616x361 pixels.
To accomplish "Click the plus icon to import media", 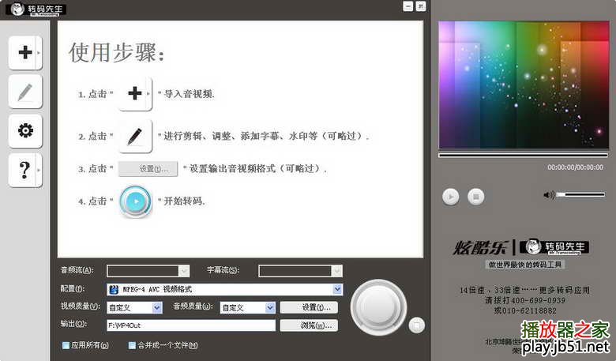I will (24, 52).
